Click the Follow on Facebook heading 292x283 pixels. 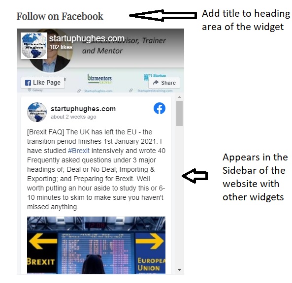[x=60, y=16]
